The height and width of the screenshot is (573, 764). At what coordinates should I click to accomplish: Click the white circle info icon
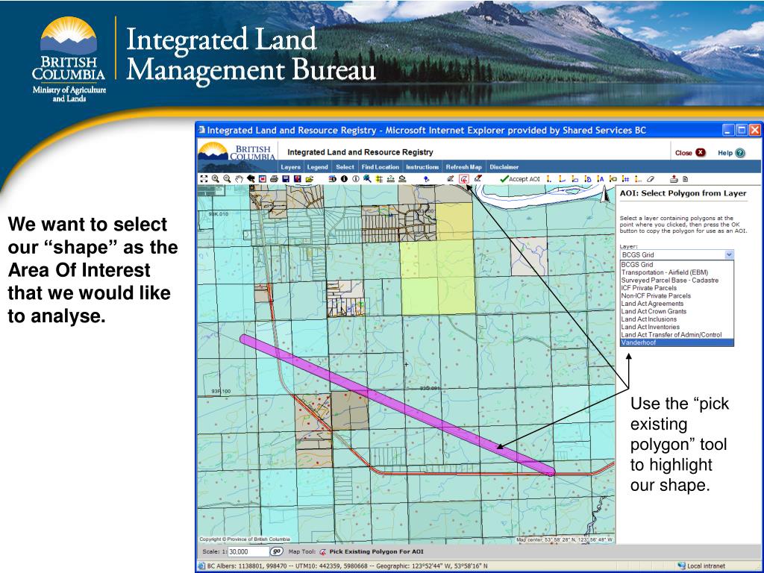pyautogui.click(x=356, y=179)
